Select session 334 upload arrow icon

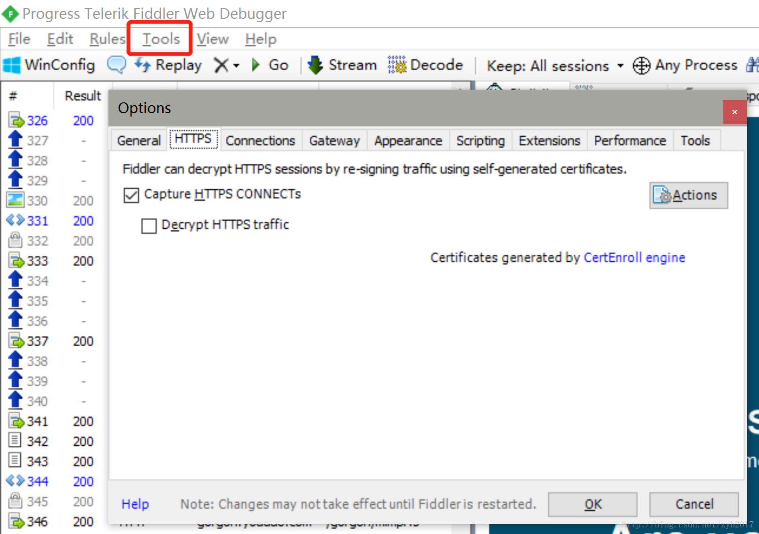click(16, 280)
